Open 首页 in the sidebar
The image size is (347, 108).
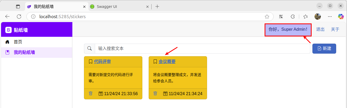[x=37, y=42]
